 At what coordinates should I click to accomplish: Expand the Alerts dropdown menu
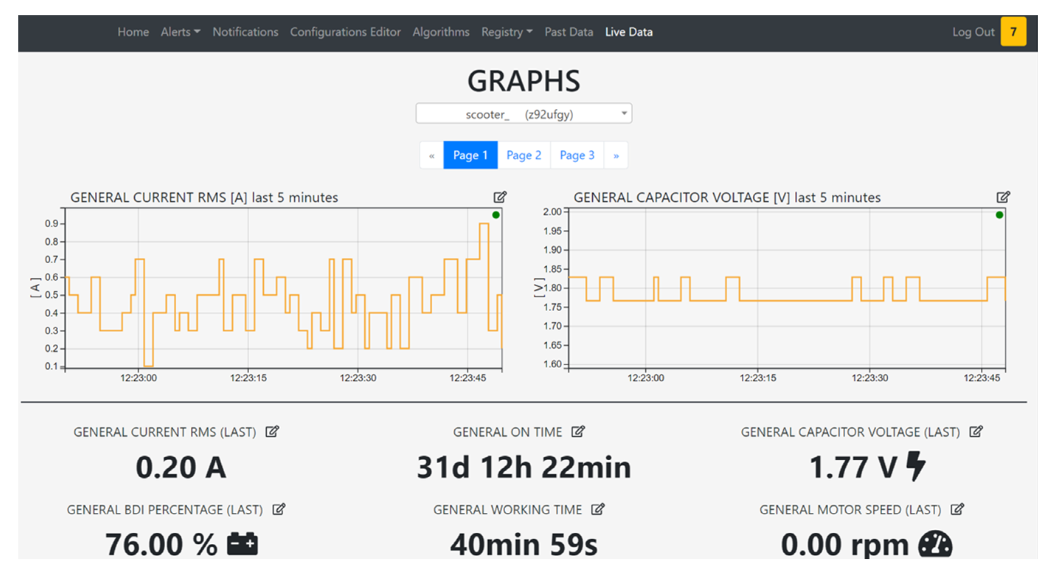(180, 32)
